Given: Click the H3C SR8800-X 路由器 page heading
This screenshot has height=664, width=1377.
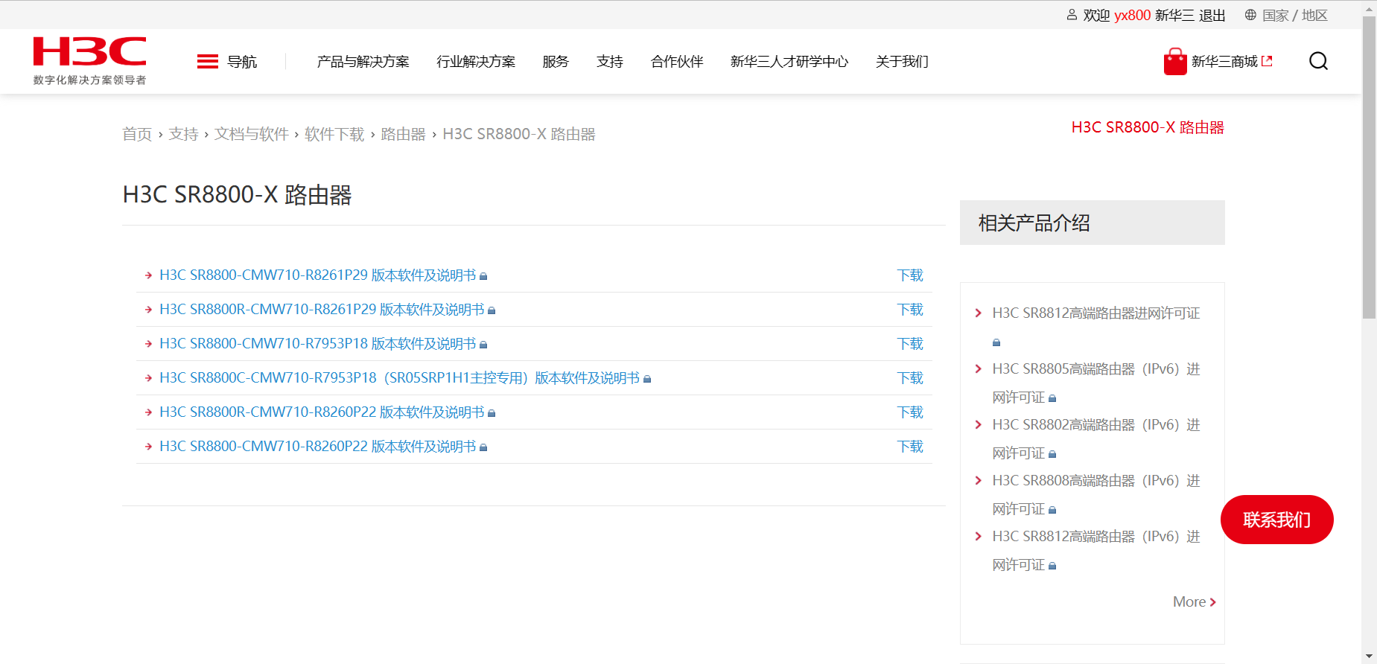Looking at the screenshot, I should [x=237, y=195].
